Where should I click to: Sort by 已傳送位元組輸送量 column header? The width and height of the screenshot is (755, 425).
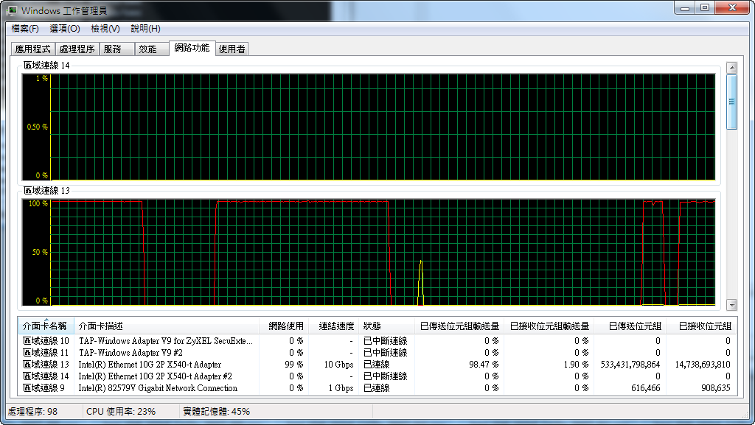(x=459, y=326)
